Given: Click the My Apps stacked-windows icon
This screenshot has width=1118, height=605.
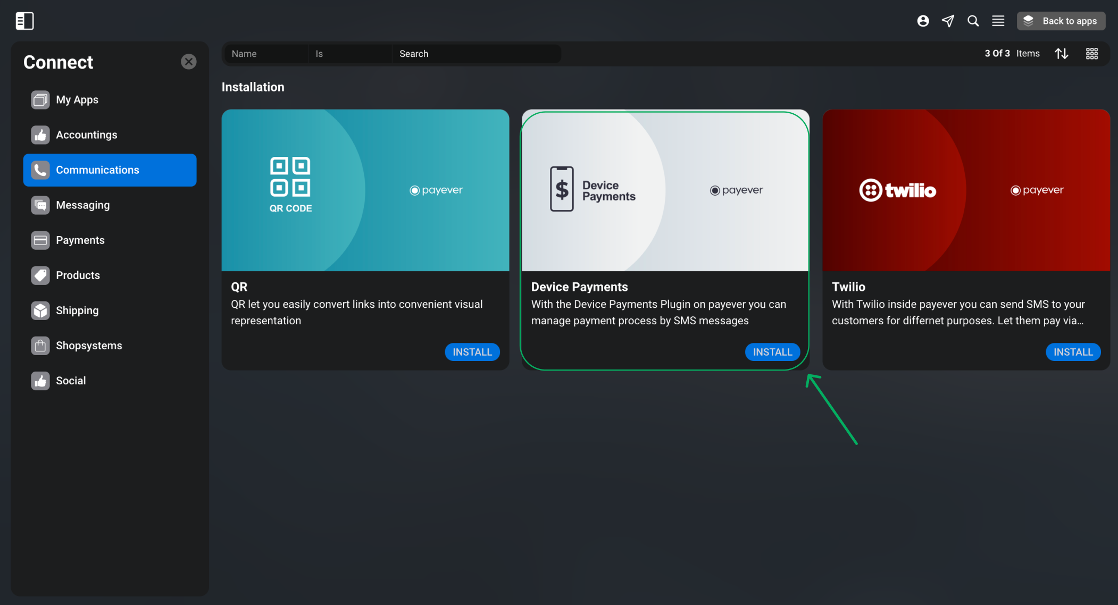Looking at the screenshot, I should 40,100.
